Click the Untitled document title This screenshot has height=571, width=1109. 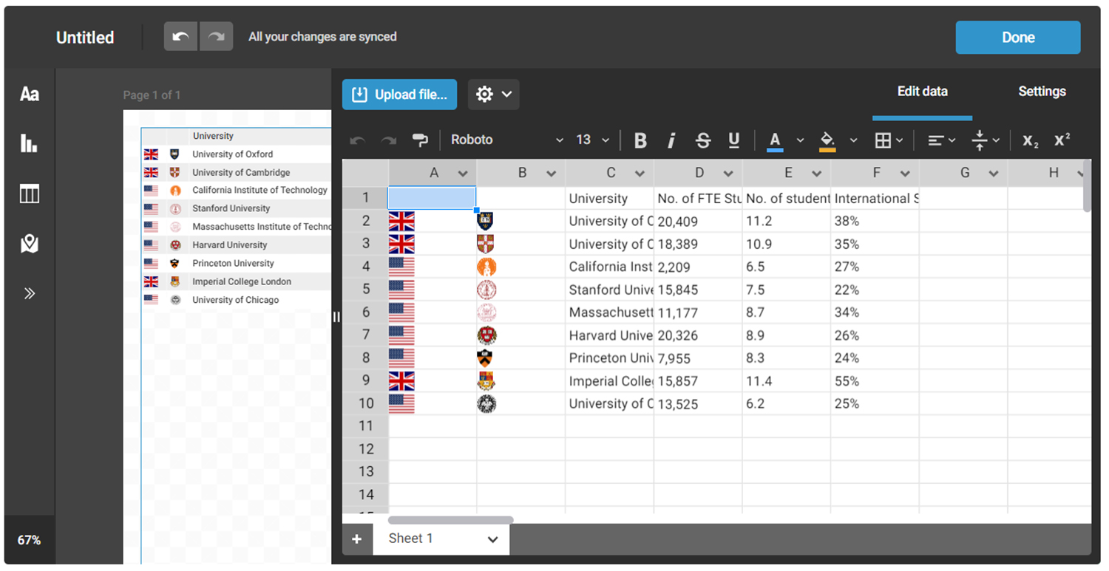pyautogui.click(x=85, y=38)
